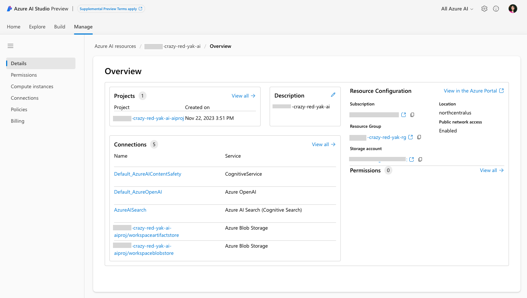Open storage account external link icon
527x298 pixels.
(411, 159)
